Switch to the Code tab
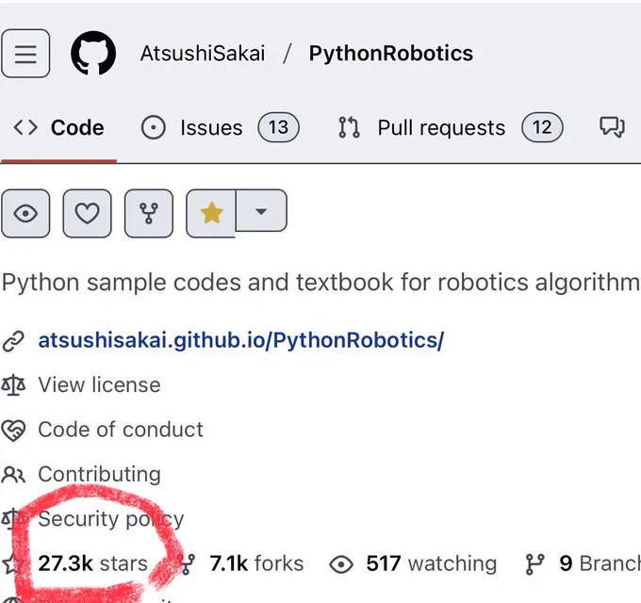This screenshot has height=603, width=641. [x=58, y=128]
